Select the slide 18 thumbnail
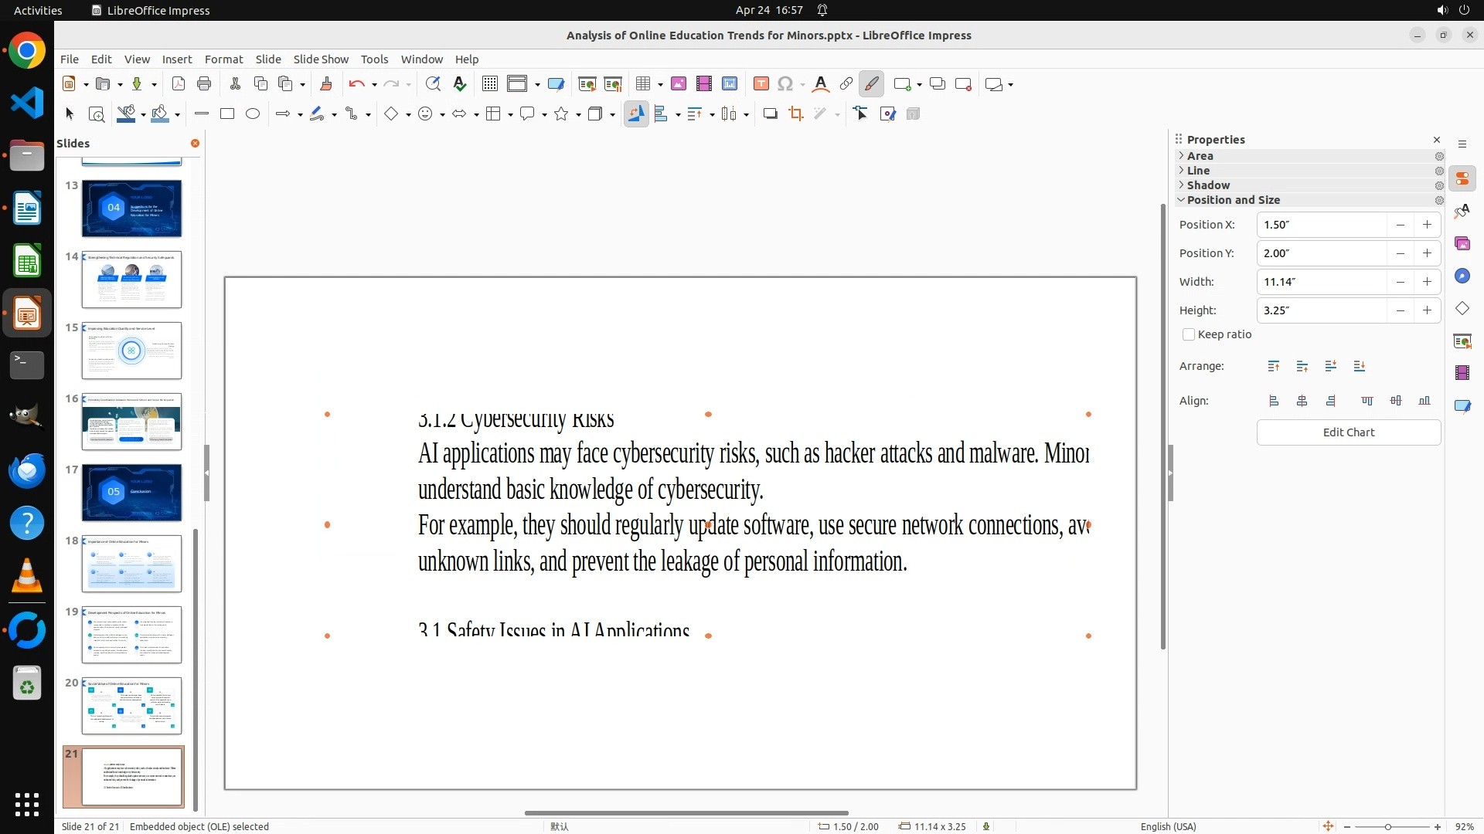Screen dimensions: 1484x834 (131, 564)
